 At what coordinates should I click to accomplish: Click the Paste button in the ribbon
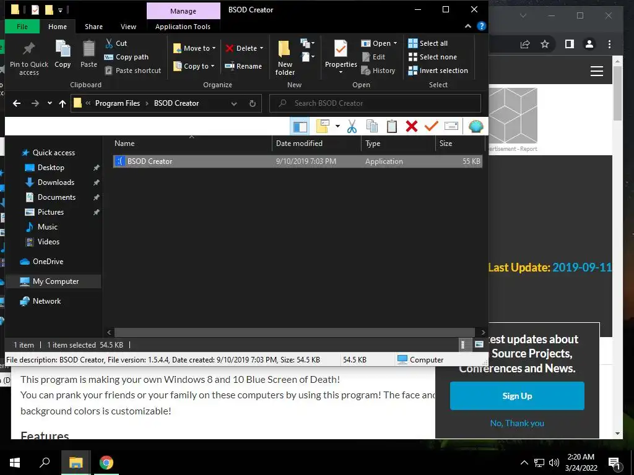(x=89, y=54)
